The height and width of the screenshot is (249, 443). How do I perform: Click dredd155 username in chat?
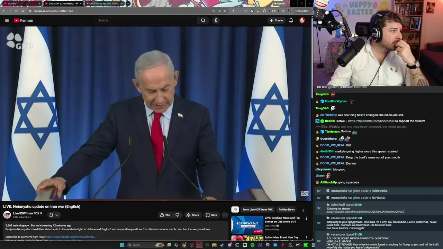[x=327, y=151]
